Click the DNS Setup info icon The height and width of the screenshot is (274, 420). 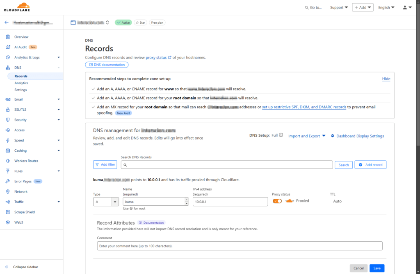pyautogui.click(x=281, y=135)
